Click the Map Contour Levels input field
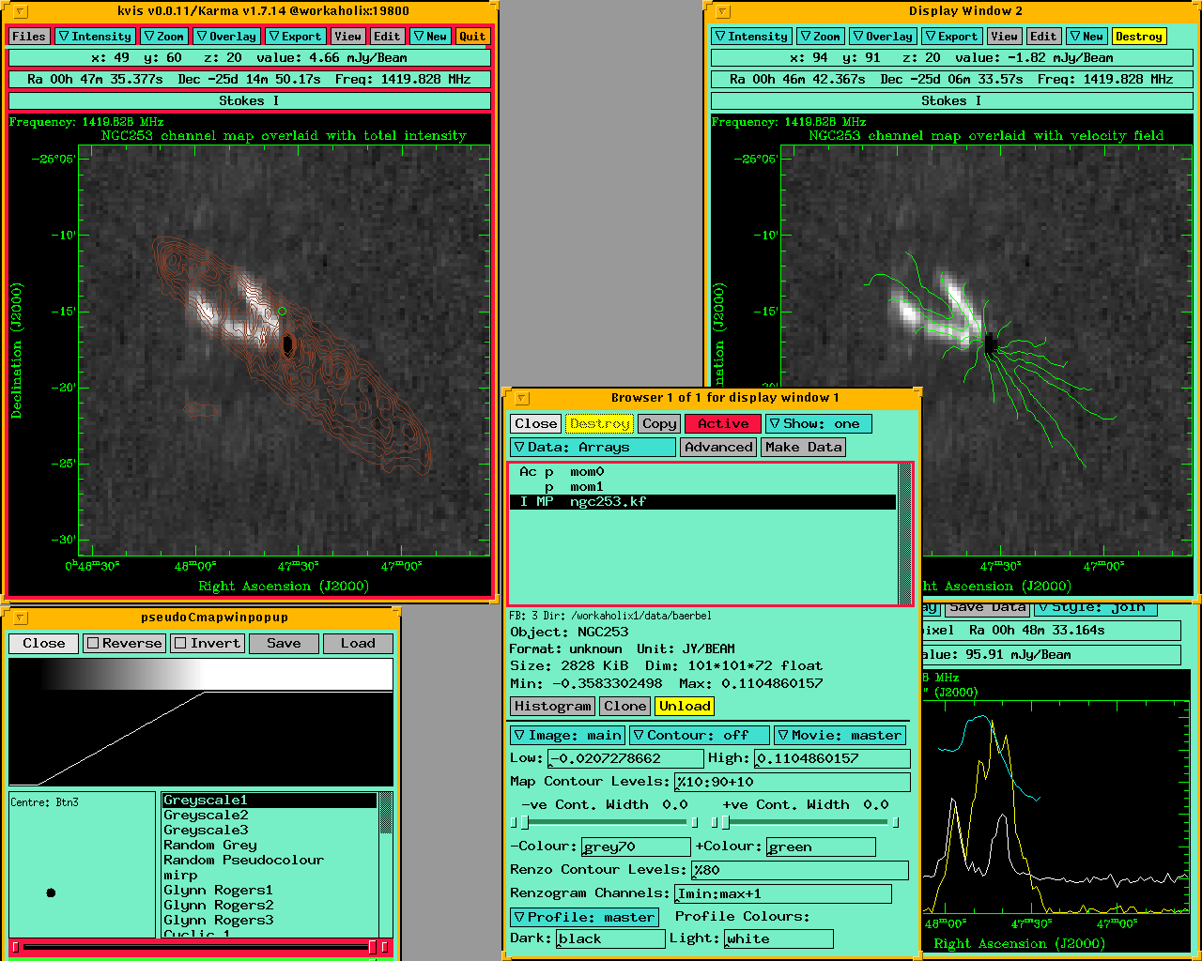1202x961 pixels. coord(792,783)
